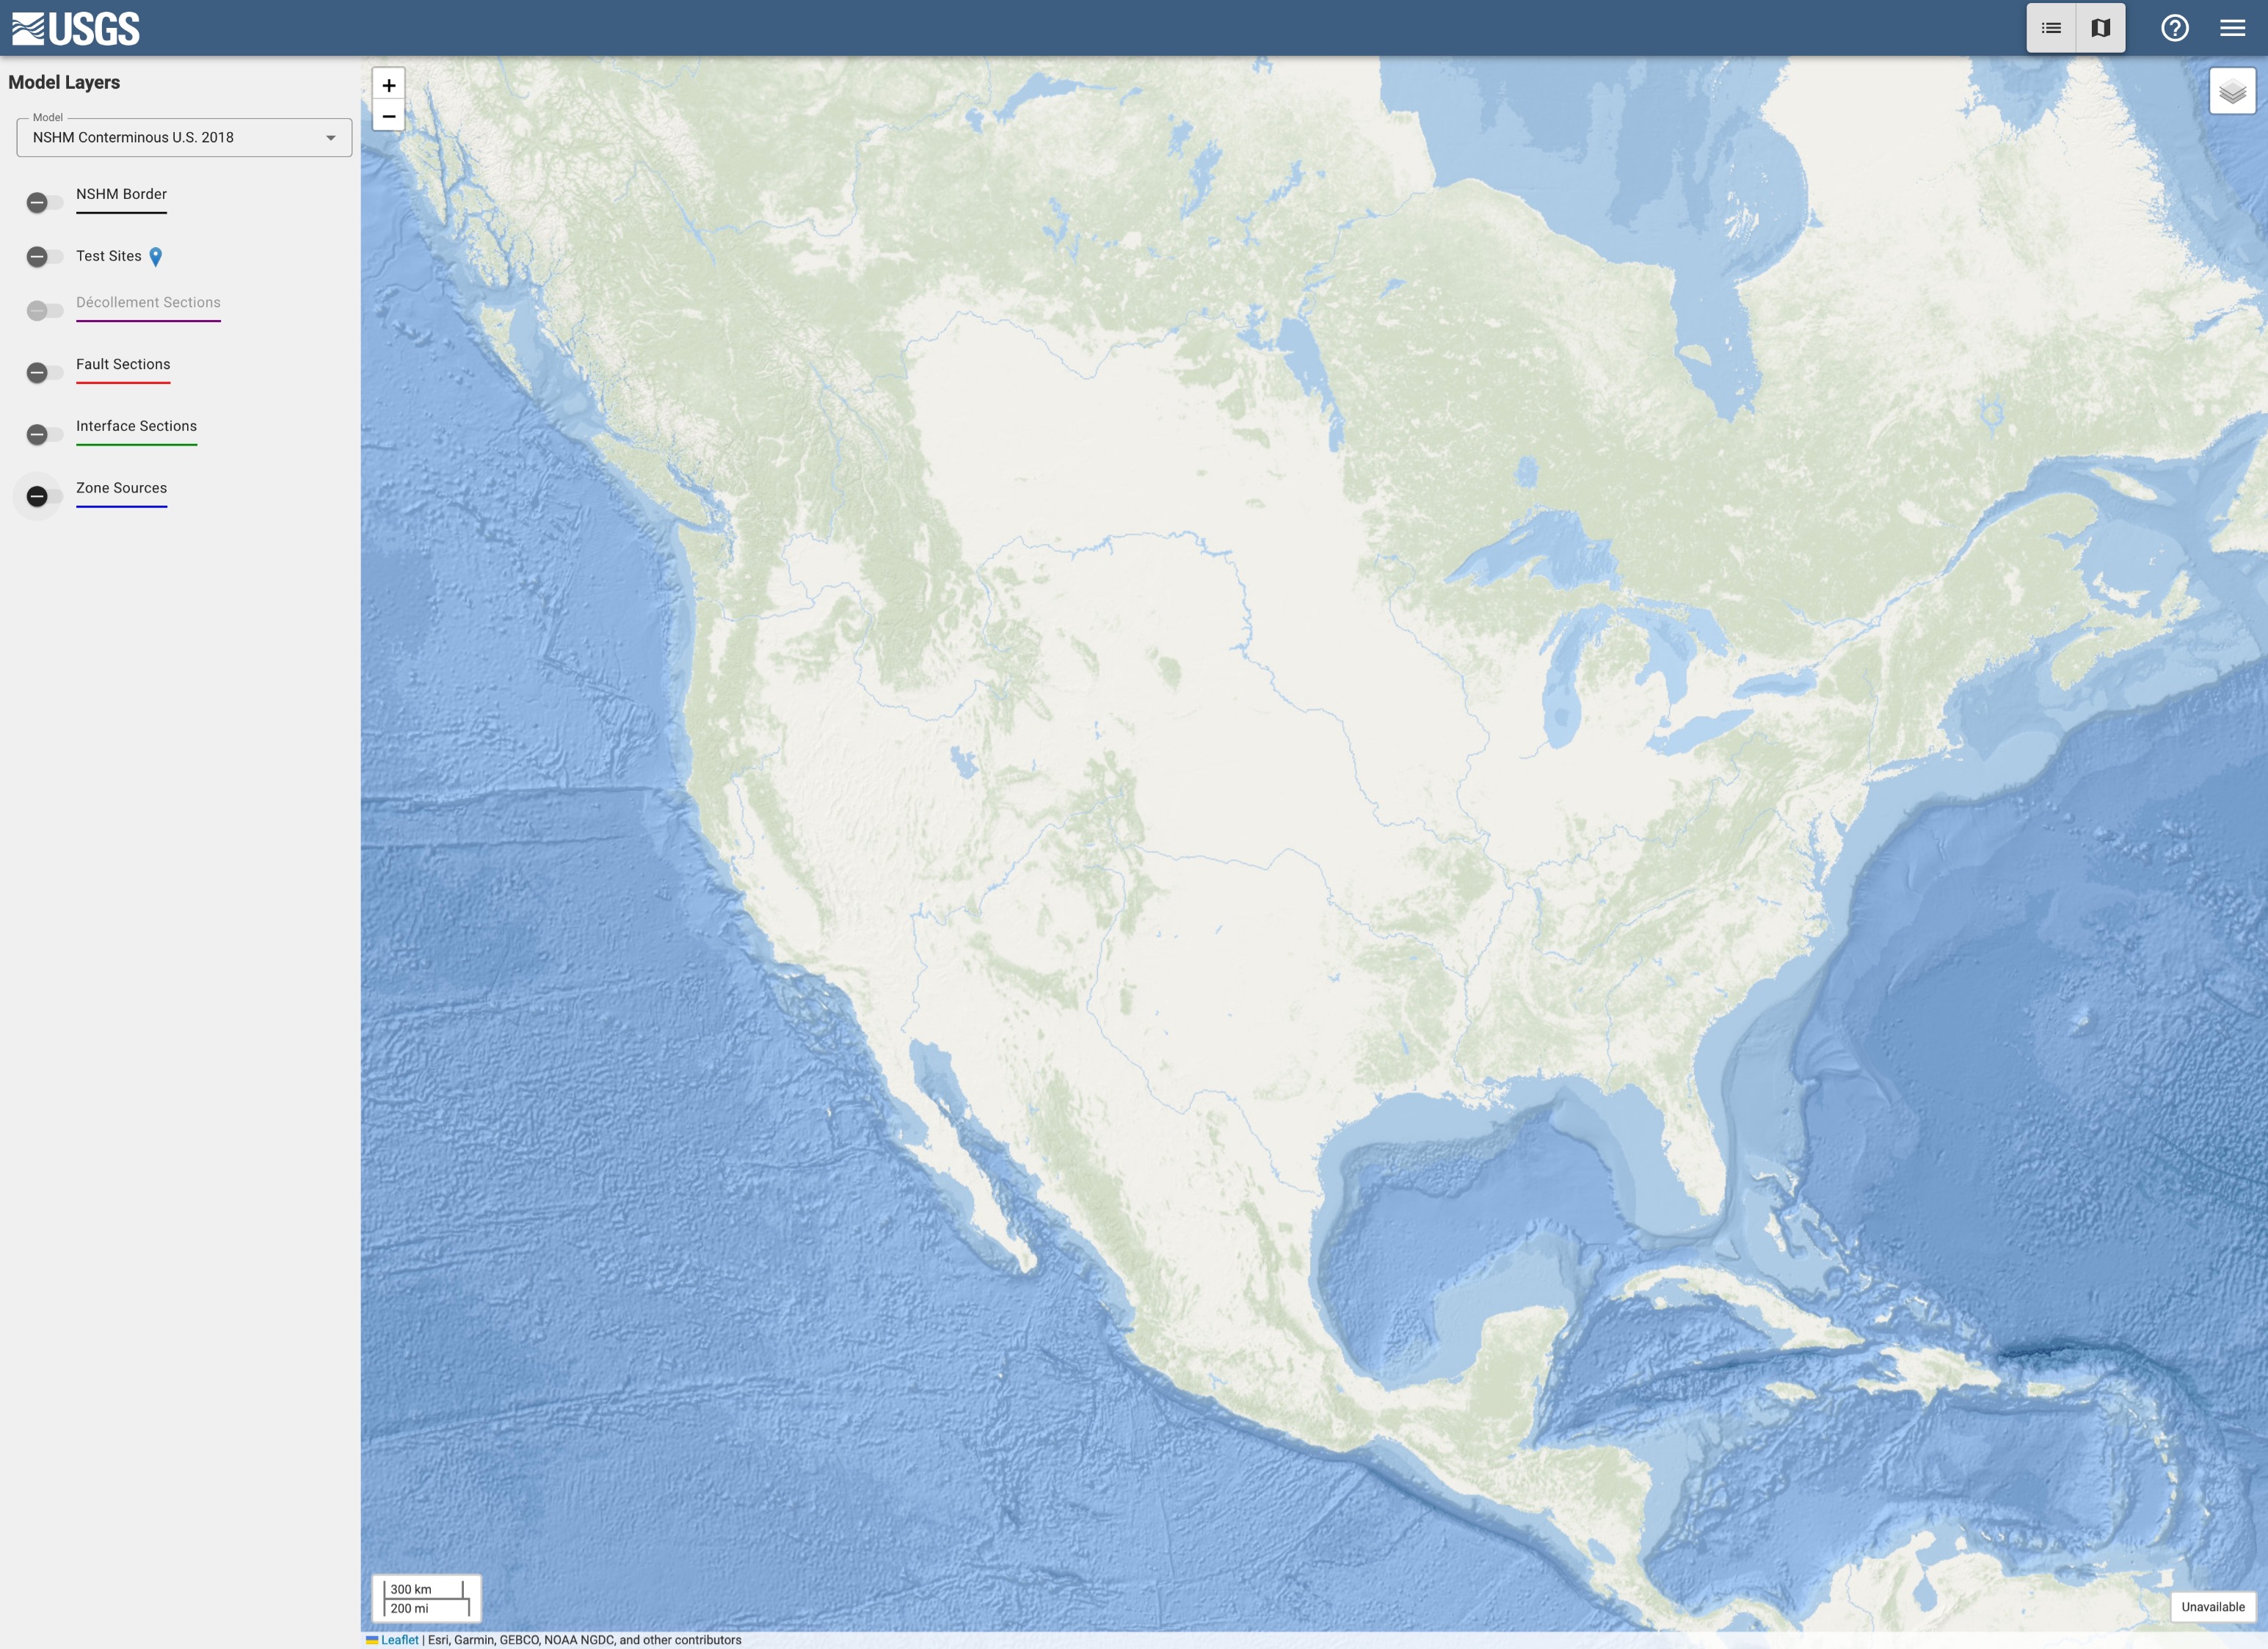The width and height of the screenshot is (2268, 1649).
Task: Open the list view icon
Action: tap(2048, 26)
